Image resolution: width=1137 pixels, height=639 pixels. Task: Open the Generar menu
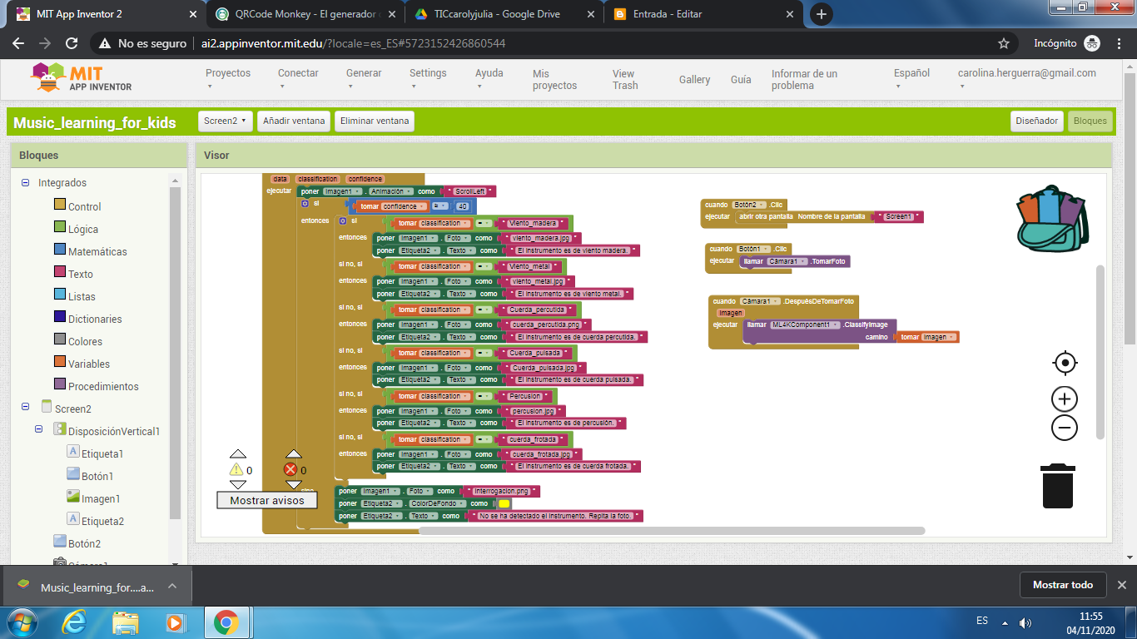click(x=364, y=79)
